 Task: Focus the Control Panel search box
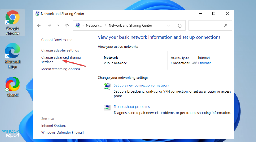pos(210,26)
